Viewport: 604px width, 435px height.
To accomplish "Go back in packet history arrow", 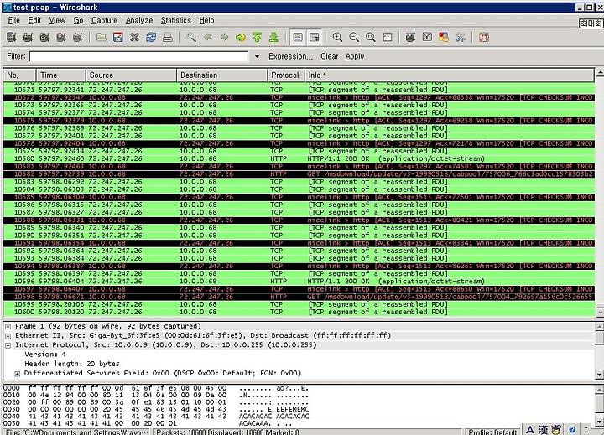I will (208, 38).
